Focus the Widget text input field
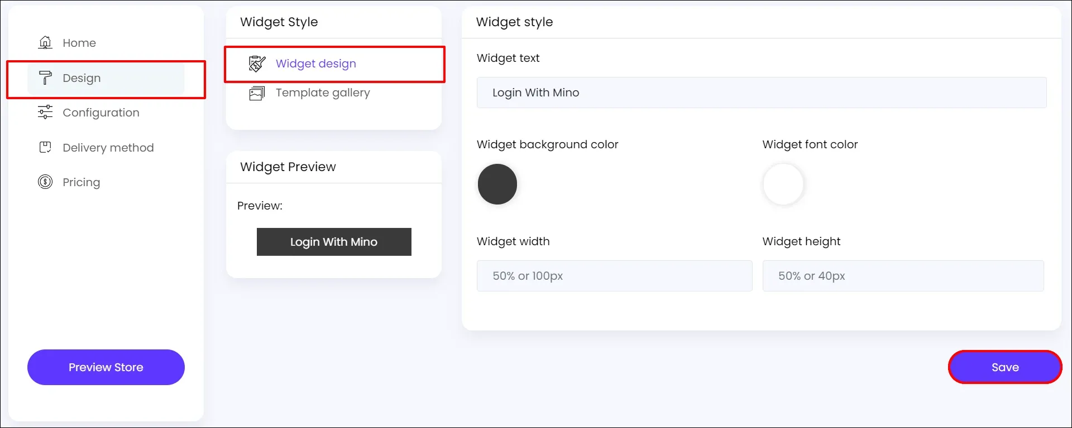This screenshot has height=428, width=1072. coord(762,93)
